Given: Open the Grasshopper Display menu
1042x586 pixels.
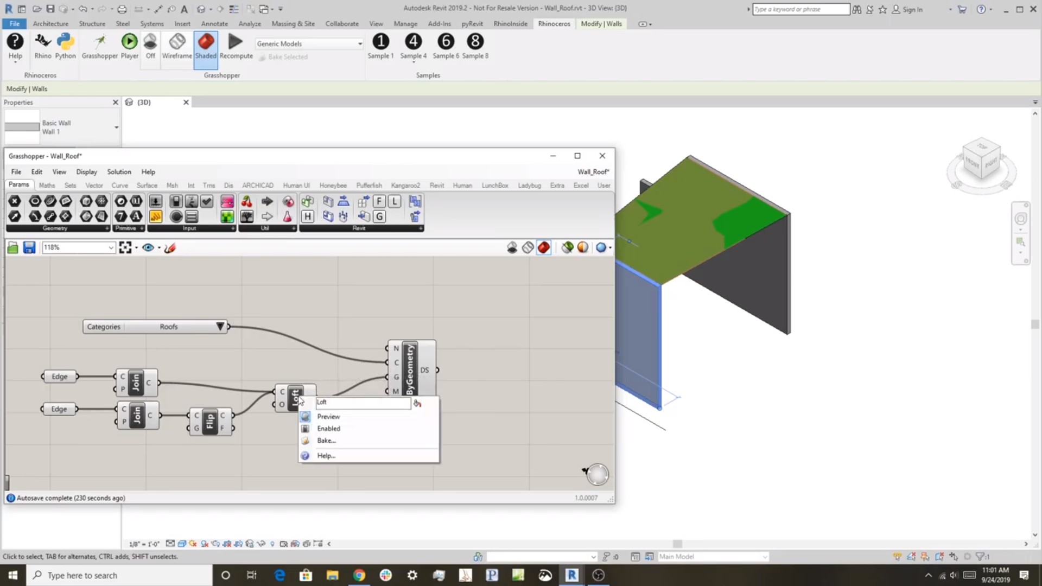Looking at the screenshot, I should [86, 171].
